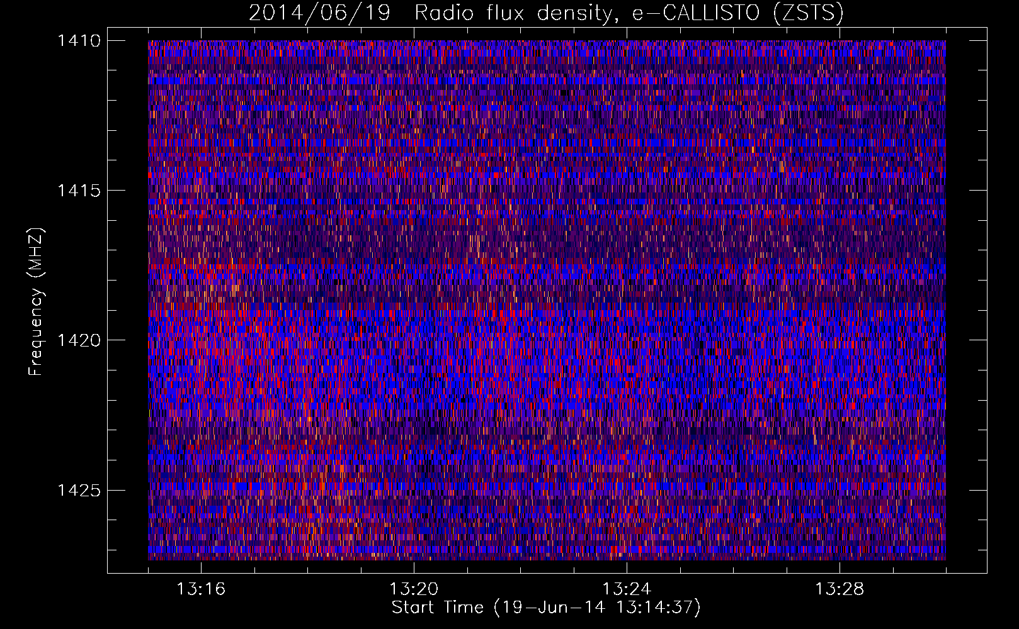The width and height of the screenshot is (1019, 629).
Task: Select the 1425 frequency axis label
Action: point(79,490)
